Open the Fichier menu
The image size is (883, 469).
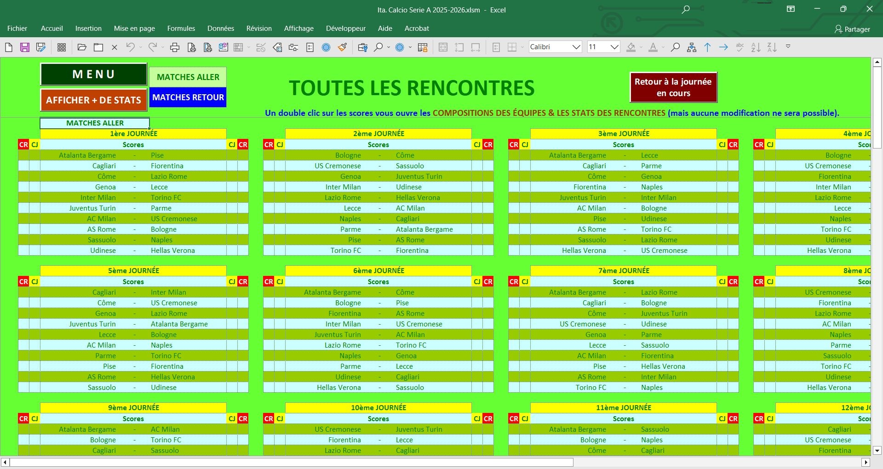pyautogui.click(x=17, y=29)
